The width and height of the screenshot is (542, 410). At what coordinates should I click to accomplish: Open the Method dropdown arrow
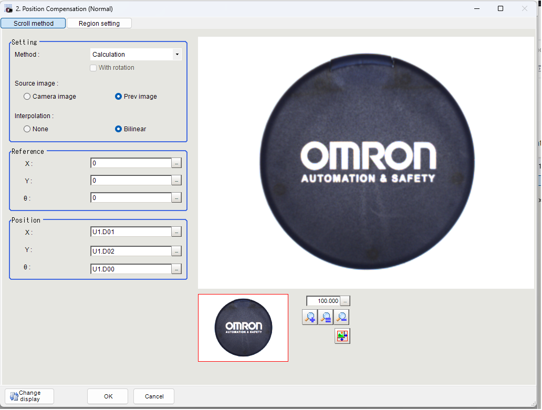[x=177, y=54]
